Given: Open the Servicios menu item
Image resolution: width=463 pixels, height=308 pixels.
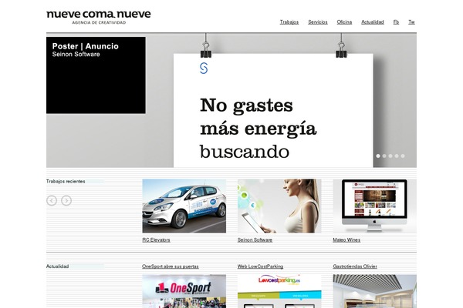Looking at the screenshot, I should 318,22.
